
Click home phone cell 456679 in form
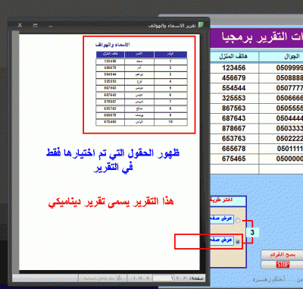(x=234, y=78)
